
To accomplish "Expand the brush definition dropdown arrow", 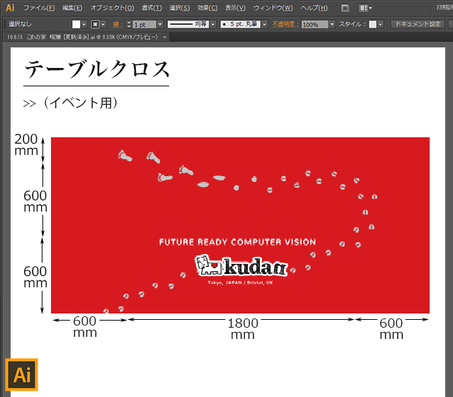I will click(264, 24).
